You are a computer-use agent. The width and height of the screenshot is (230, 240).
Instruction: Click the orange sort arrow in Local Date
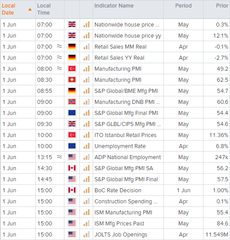pos(30,9)
